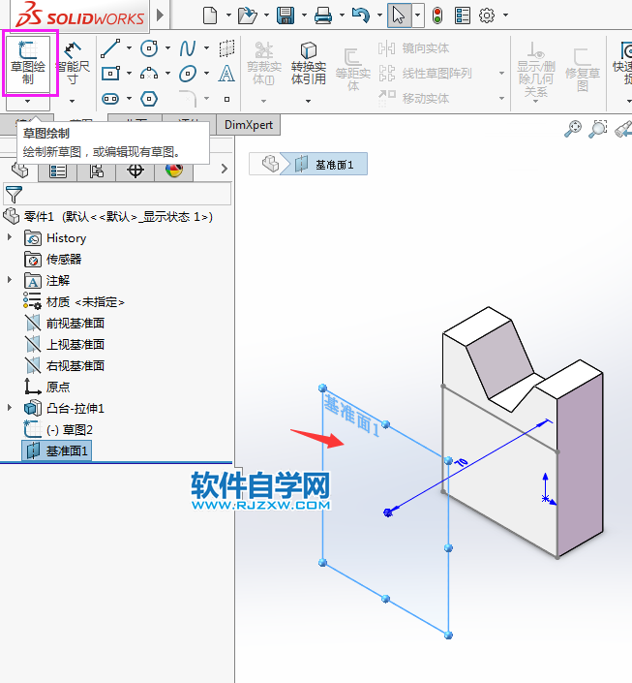632x683 pixels.
Task: Click the Undo icon
Action: (x=361, y=16)
